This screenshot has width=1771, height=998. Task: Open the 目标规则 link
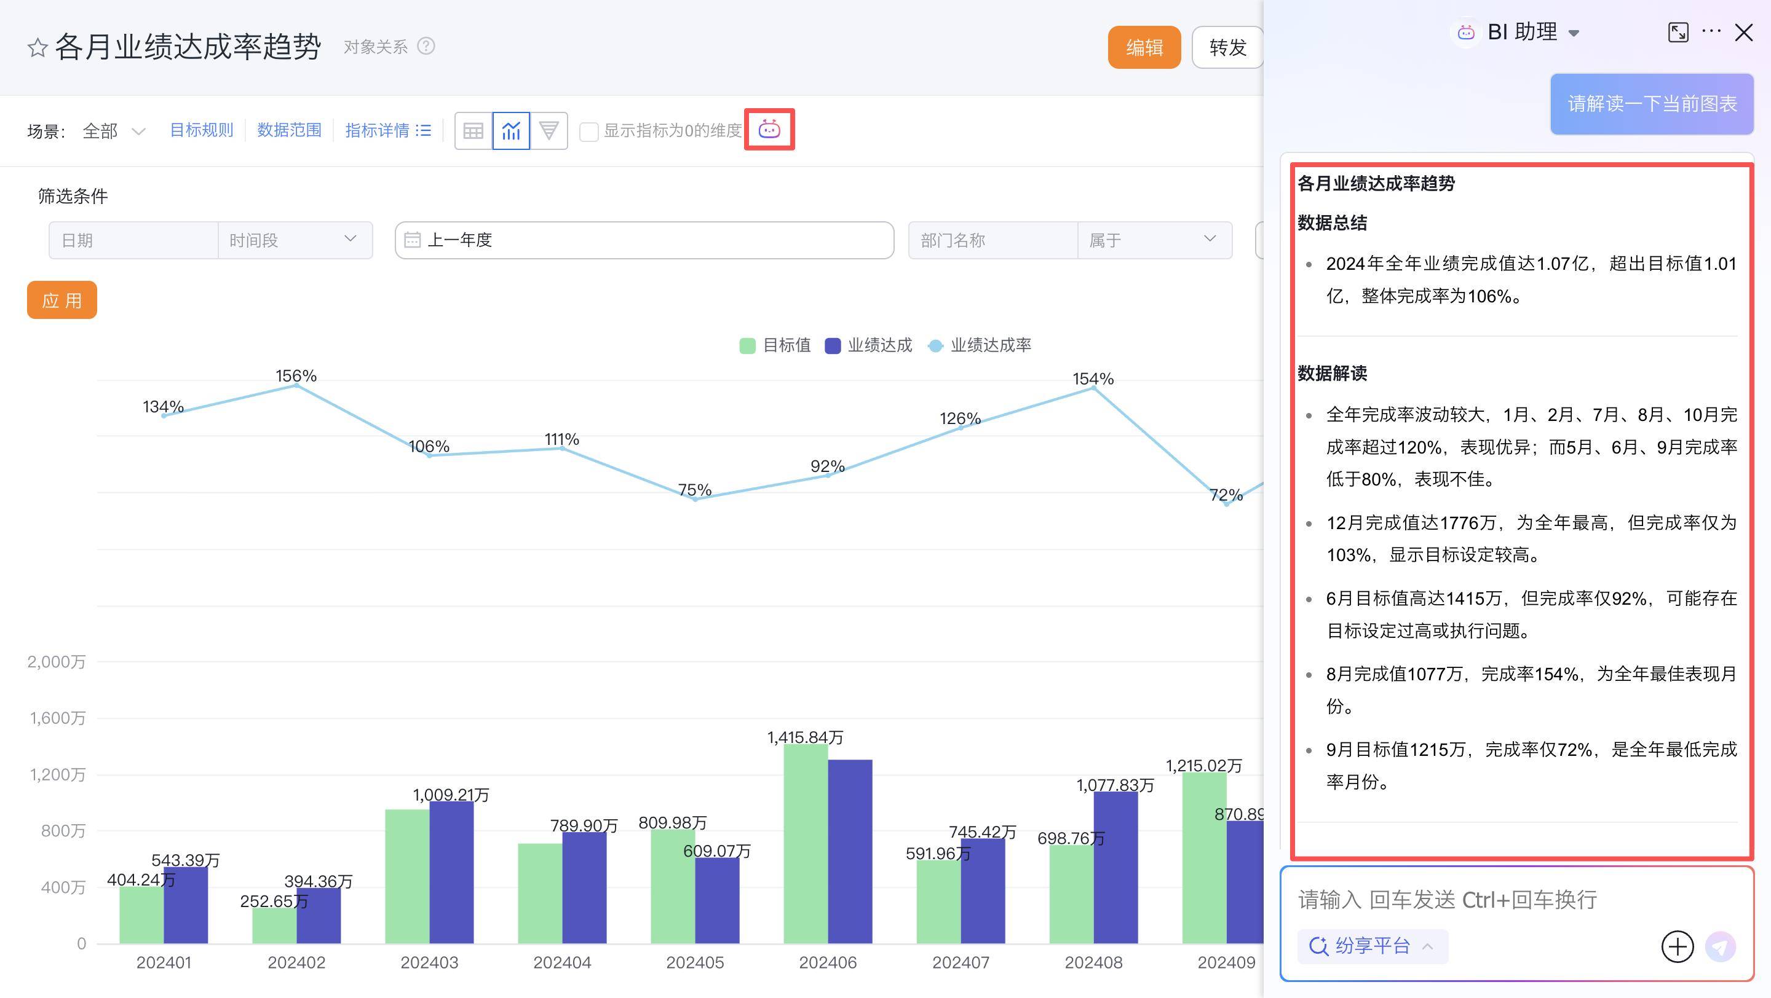202,130
